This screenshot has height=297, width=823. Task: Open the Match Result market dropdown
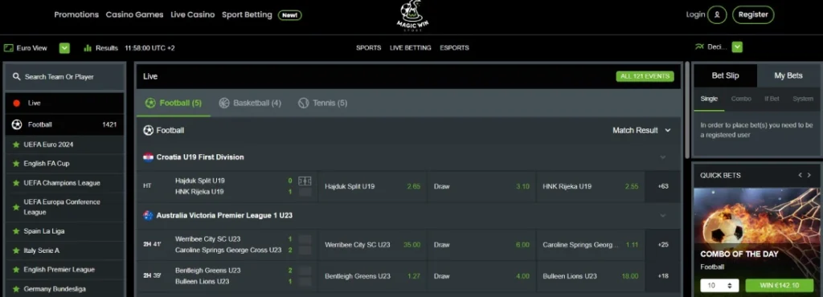pyautogui.click(x=642, y=130)
